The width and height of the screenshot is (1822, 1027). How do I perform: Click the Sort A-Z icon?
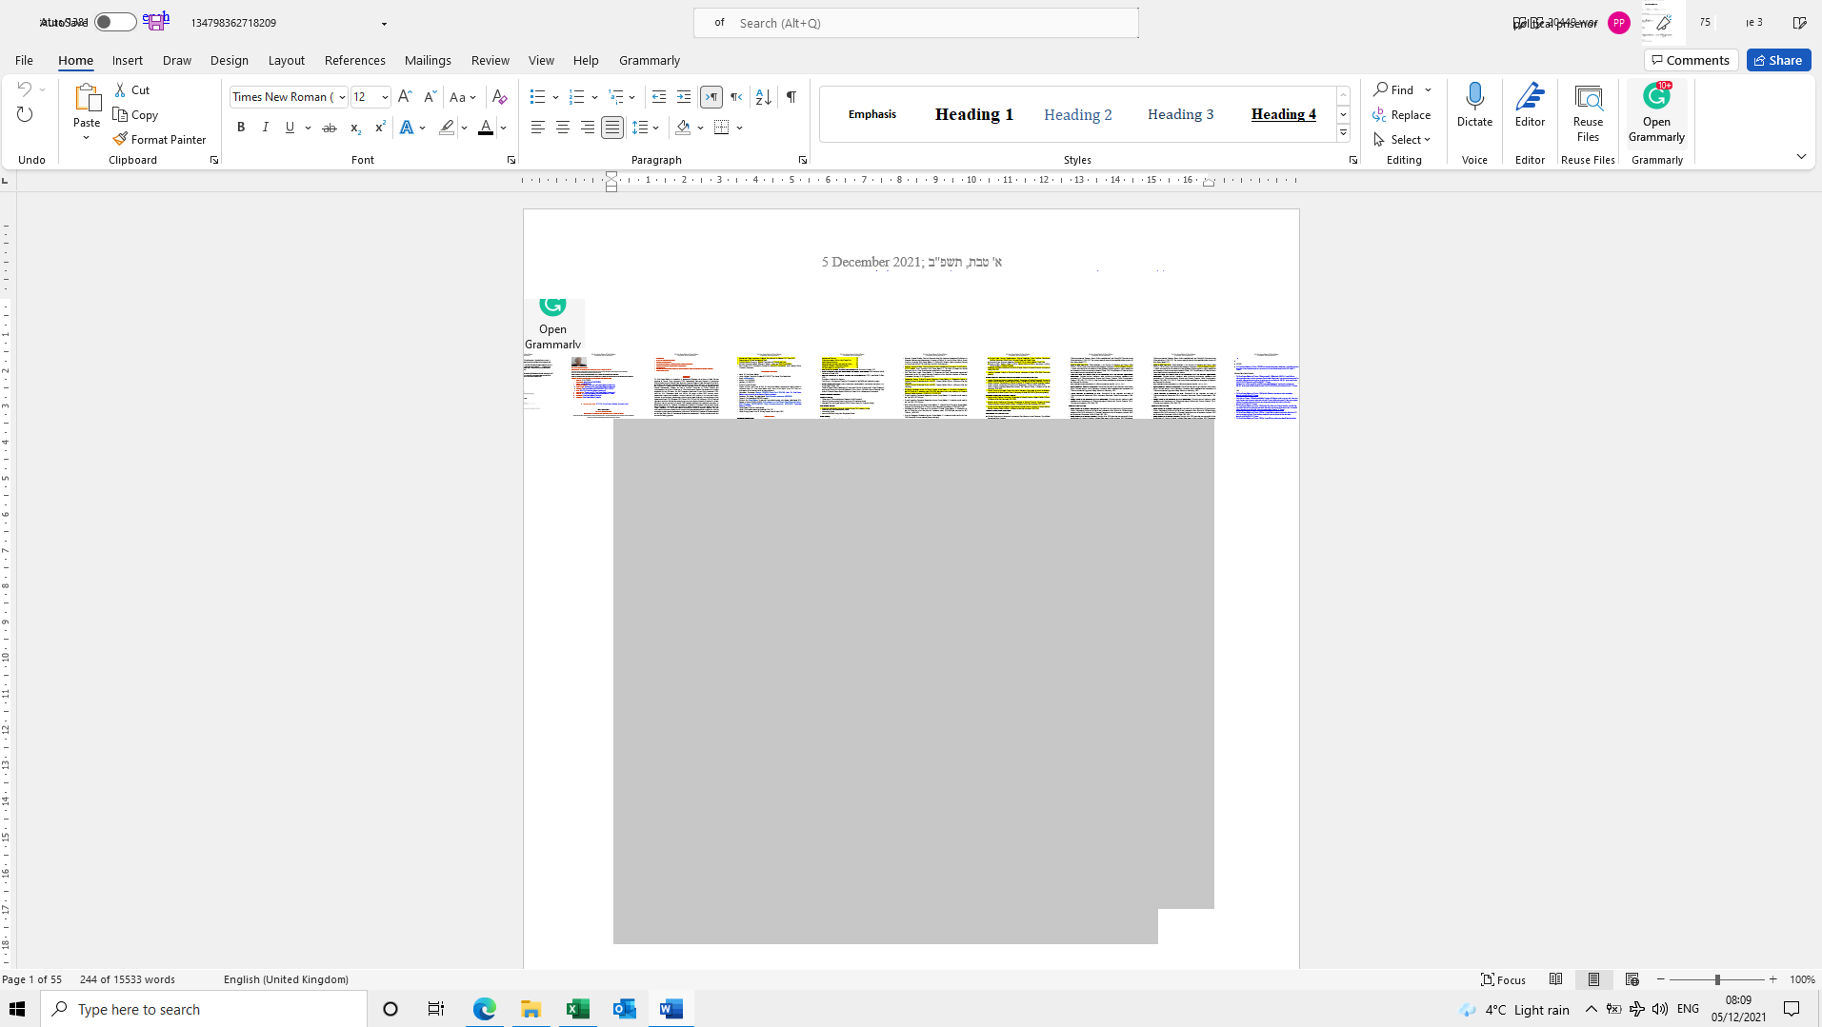click(764, 96)
